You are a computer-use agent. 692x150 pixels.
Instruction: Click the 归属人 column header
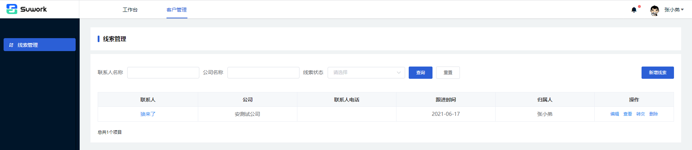(545, 100)
